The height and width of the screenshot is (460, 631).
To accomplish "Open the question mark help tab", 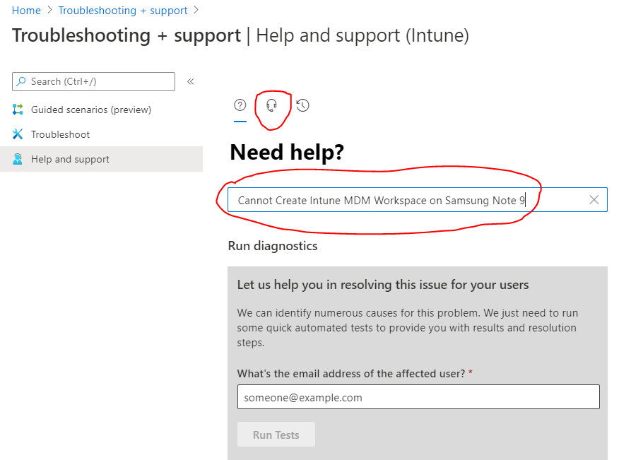I will 240,105.
